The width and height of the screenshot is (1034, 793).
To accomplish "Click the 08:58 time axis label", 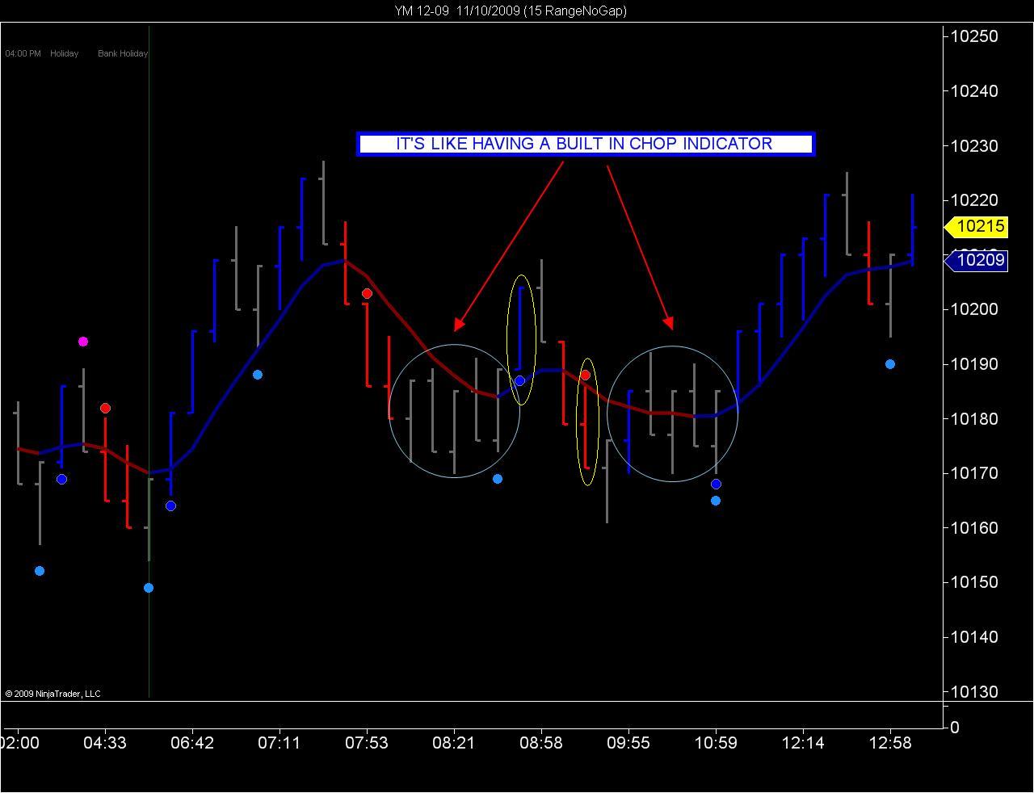I will pos(541,743).
